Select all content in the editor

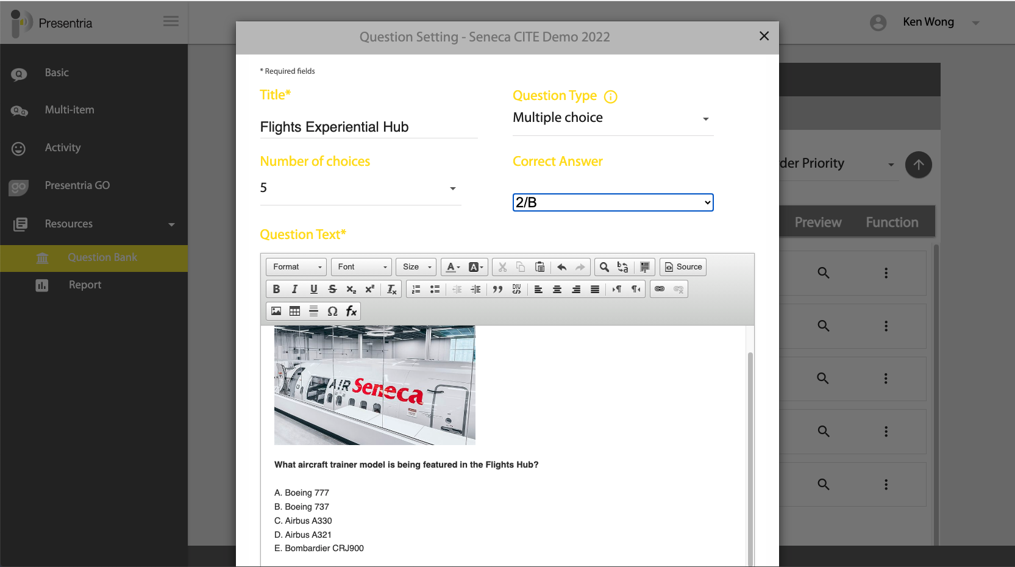(644, 266)
